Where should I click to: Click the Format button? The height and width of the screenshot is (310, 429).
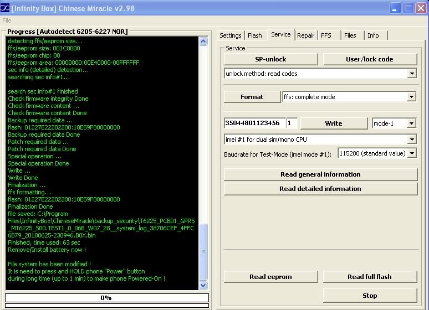252,97
